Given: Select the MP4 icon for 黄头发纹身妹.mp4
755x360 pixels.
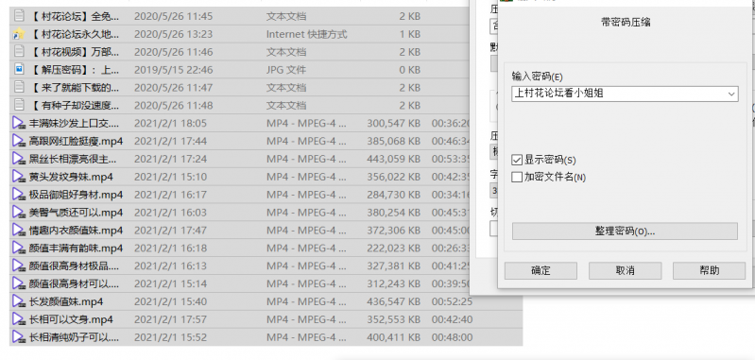Looking at the screenshot, I should point(19,177).
